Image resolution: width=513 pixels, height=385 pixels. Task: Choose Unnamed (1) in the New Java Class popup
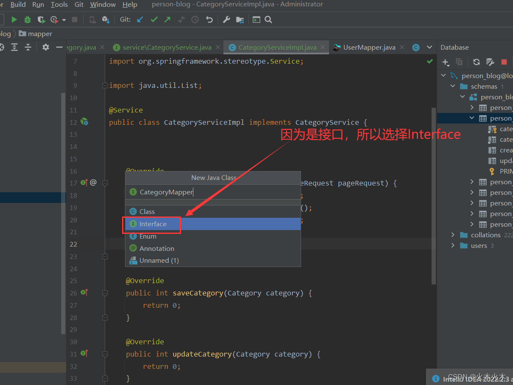(x=213, y=260)
